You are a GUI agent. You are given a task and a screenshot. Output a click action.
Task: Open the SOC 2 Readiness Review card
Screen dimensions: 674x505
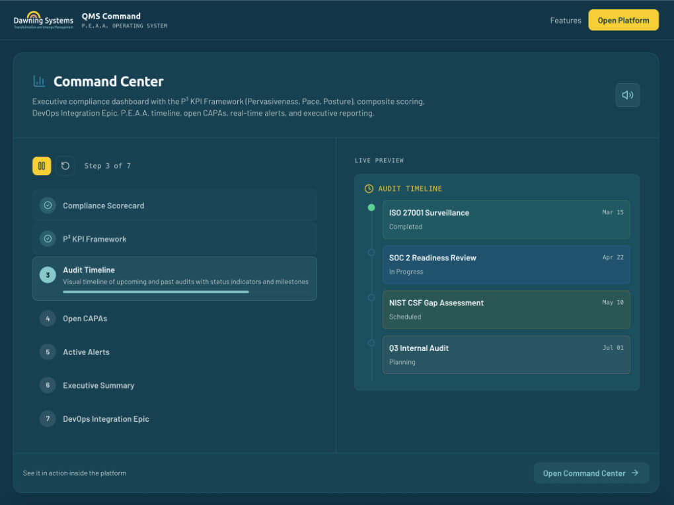point(505,264)
